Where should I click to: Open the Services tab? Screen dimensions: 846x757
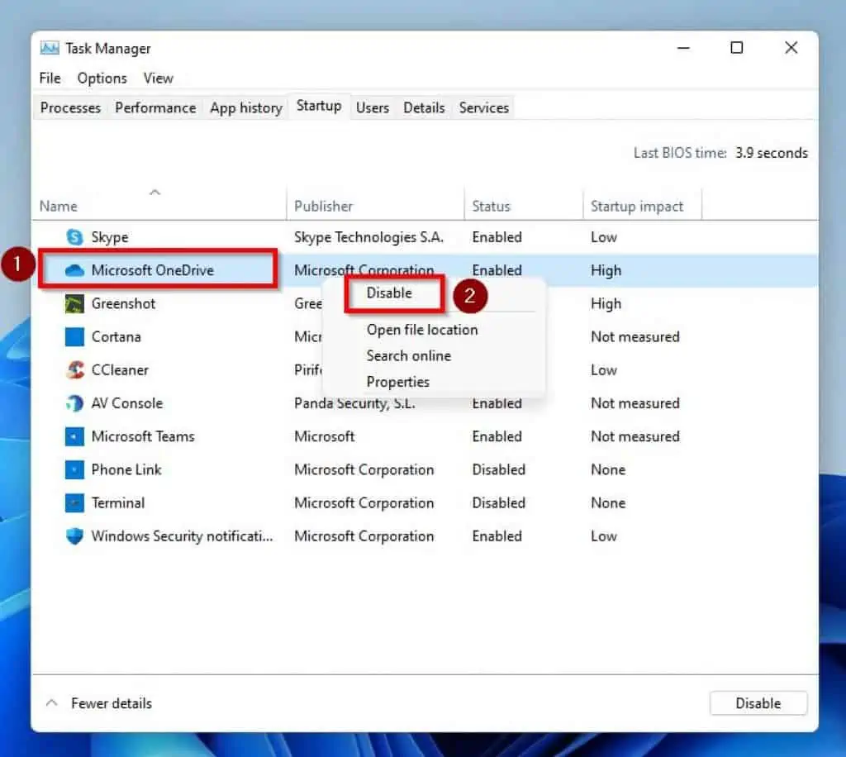[484, 108]
